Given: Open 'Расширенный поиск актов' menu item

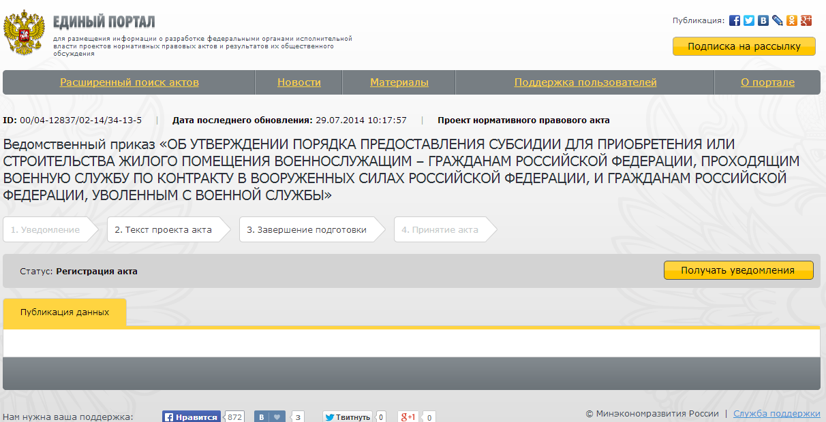Looking at the screenshot, I should tap(129, 82).
